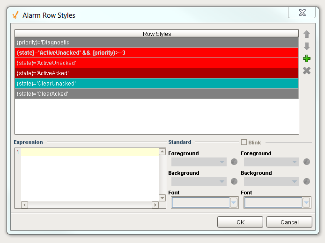Click Standard Foreground color circle swatch
Image resolution: width=325 pixels, height=243 pixels.
234,162
